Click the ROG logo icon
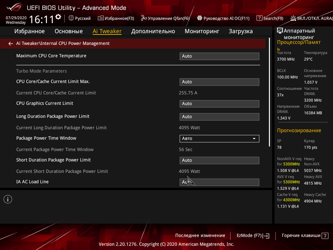Screen dimensions: 333x250 (14, 7)
